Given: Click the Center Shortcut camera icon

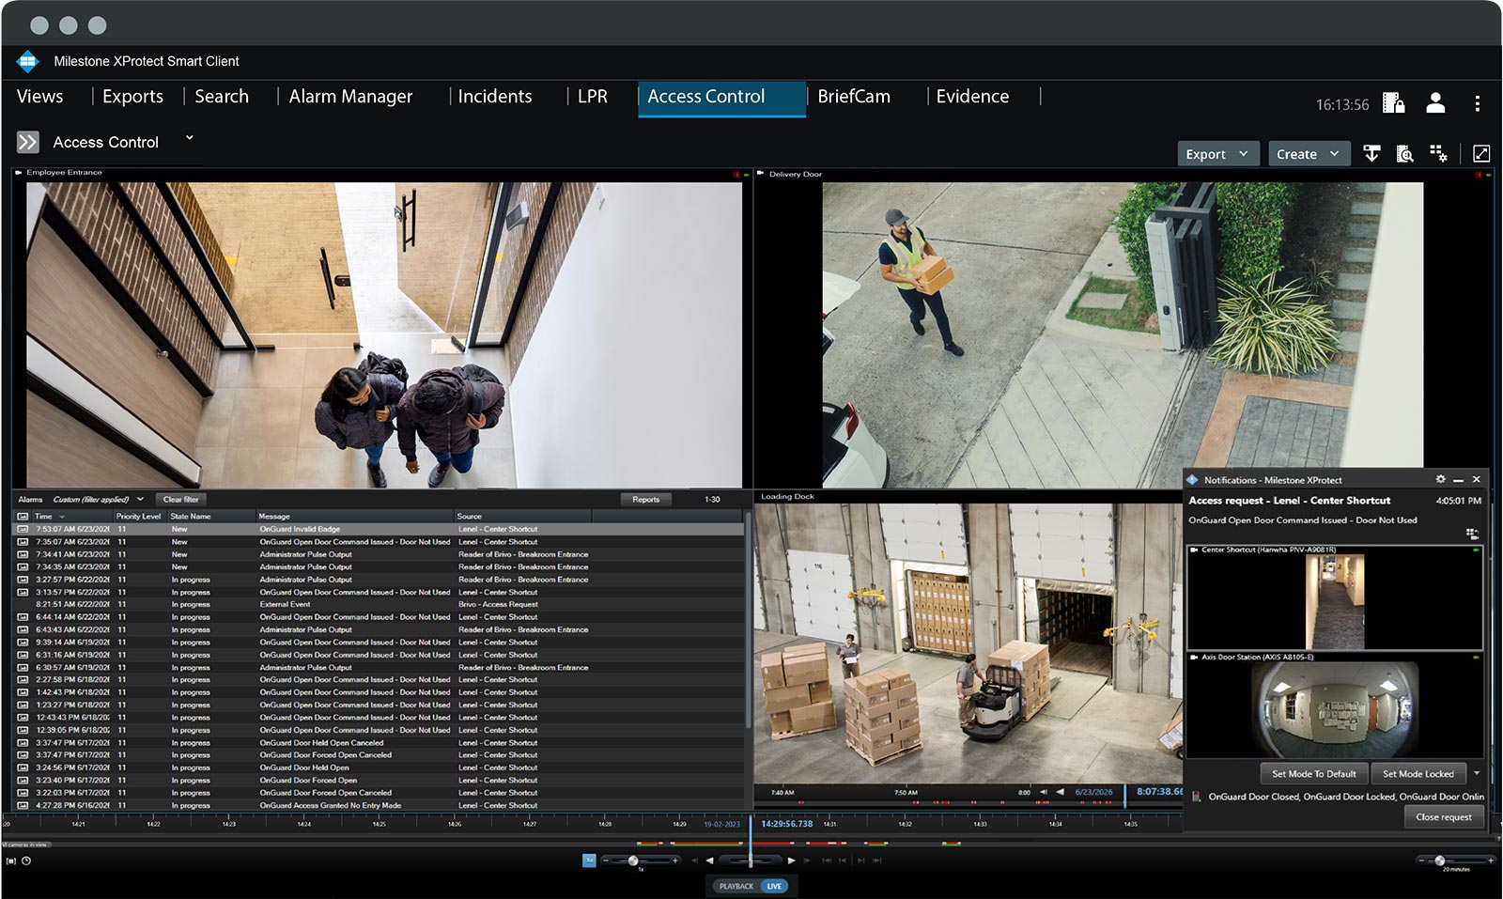Looking at the screenshot, I should 1194,550.
